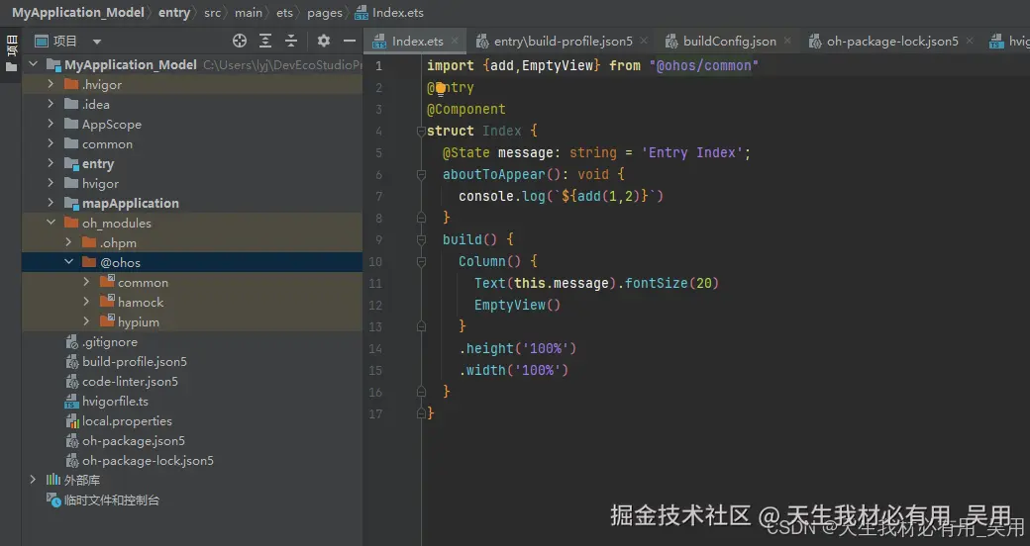Click the Expand All icon in project toolbar

pos(265,41)
